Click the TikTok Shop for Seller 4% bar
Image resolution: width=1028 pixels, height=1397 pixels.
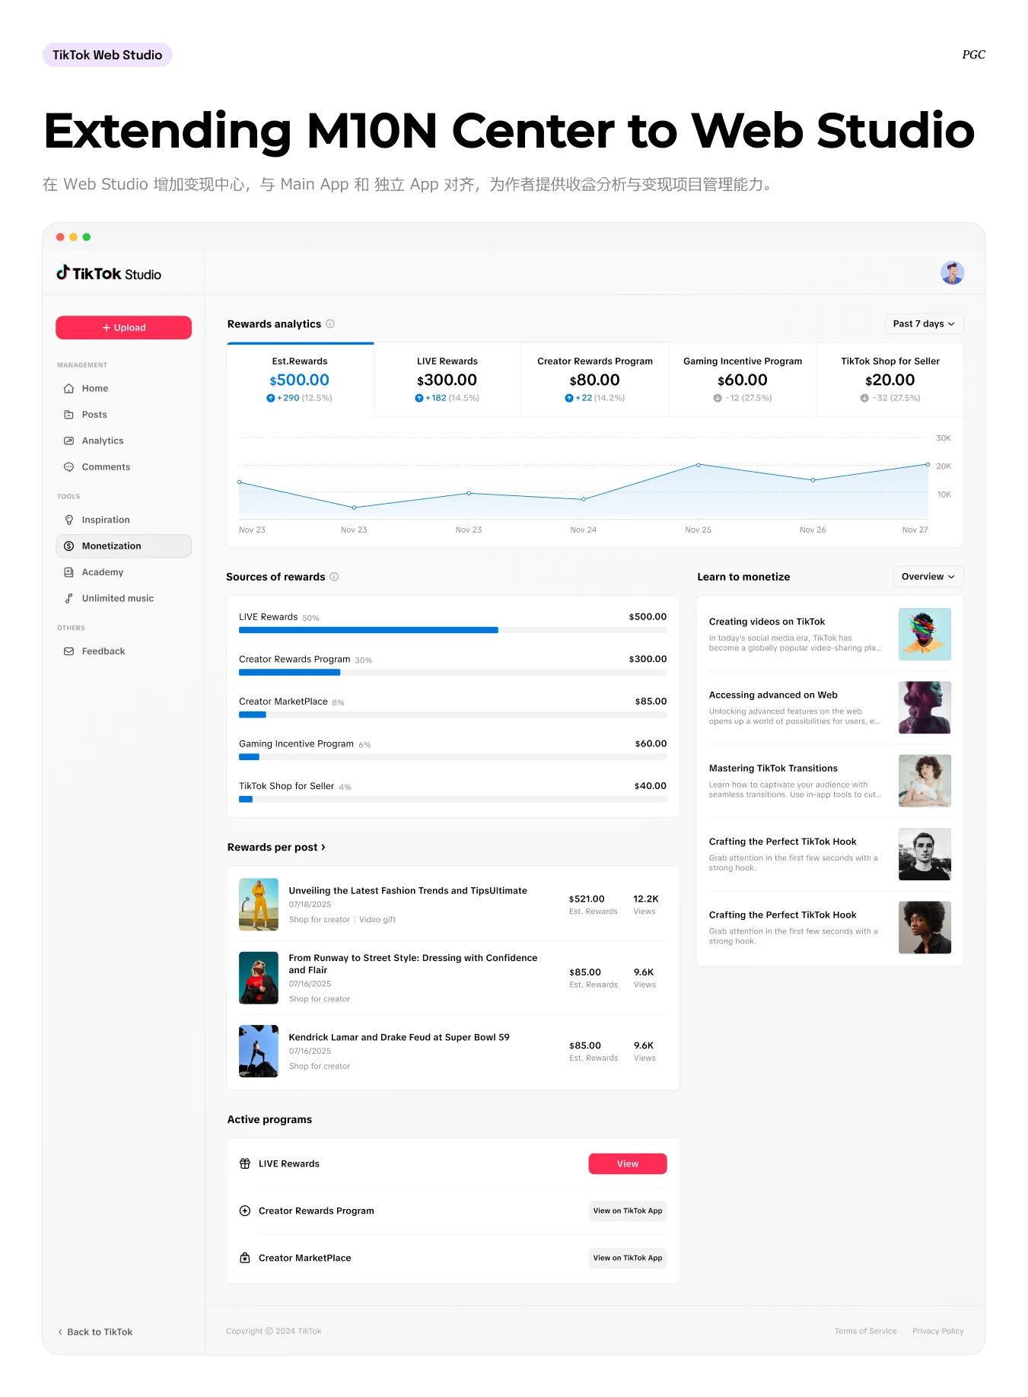click(453, 799)
